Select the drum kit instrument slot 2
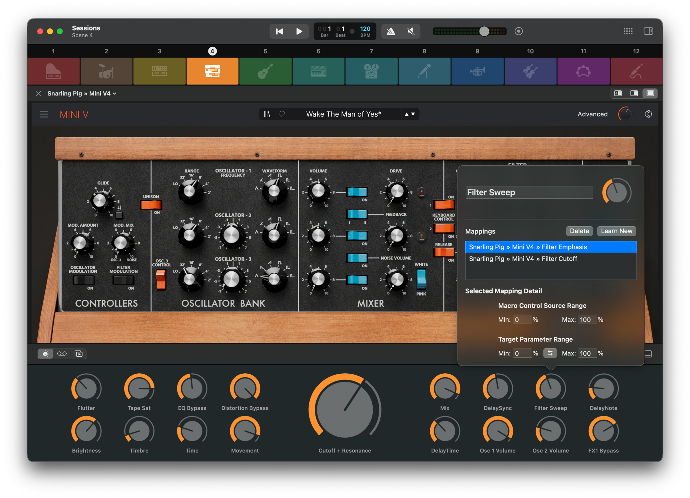 (x=106, y=71)
